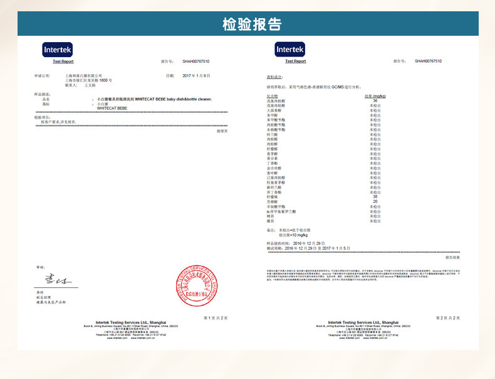This screenshot has width=495, height=379.
Task: Click the standalone WHITECAT BEBE trademark line
Action: pyautogui.click(x=112, y=108)
